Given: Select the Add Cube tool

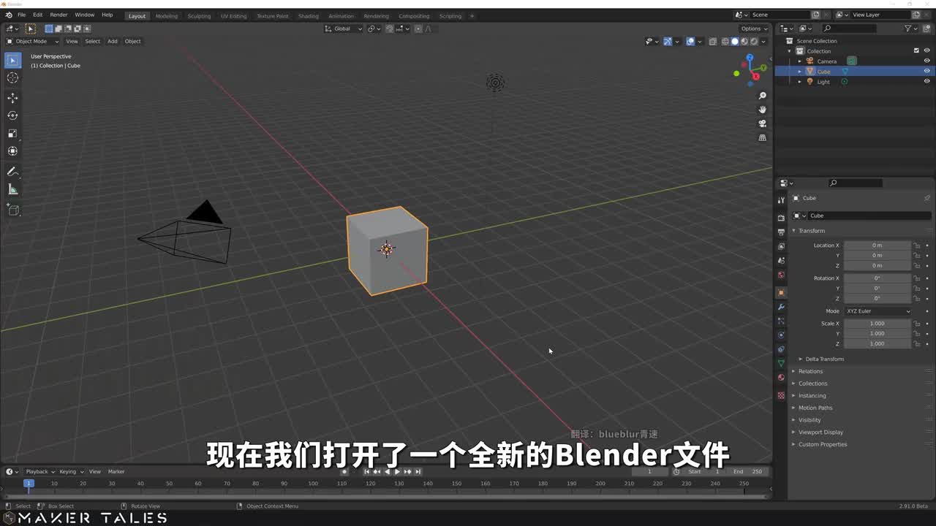Looking at the screenshot, I should pos(12,210).
